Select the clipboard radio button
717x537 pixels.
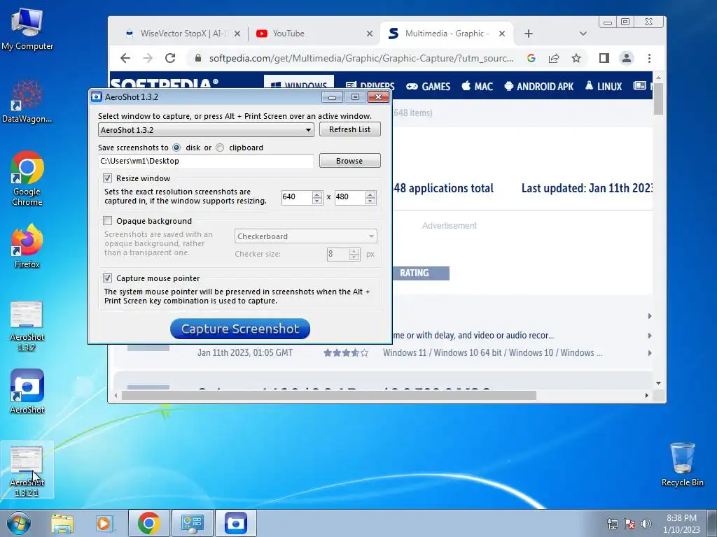[x=220, y=148]
